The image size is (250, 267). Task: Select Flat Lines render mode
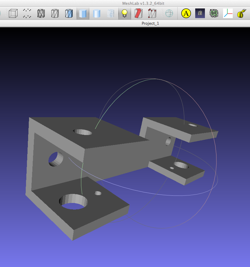pyautogui.click(x=69, y=13)
